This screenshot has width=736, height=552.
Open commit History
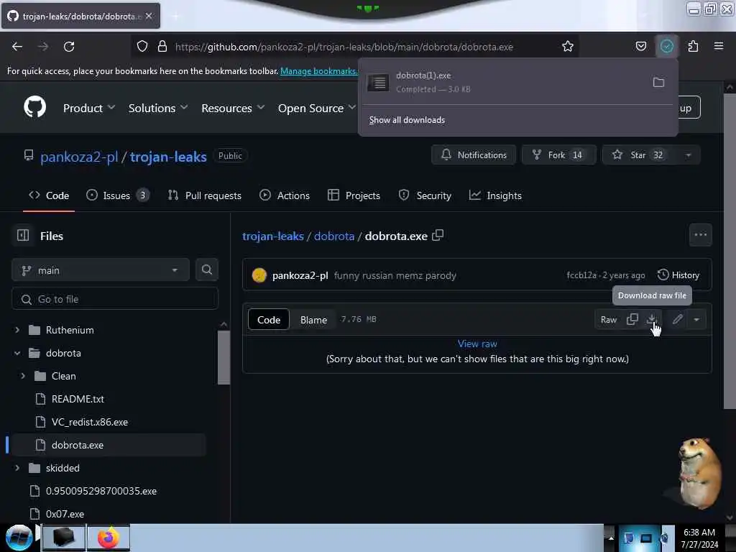[678, 275]
